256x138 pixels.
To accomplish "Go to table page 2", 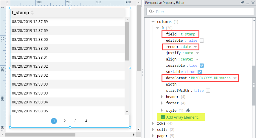I will [65, 121].
